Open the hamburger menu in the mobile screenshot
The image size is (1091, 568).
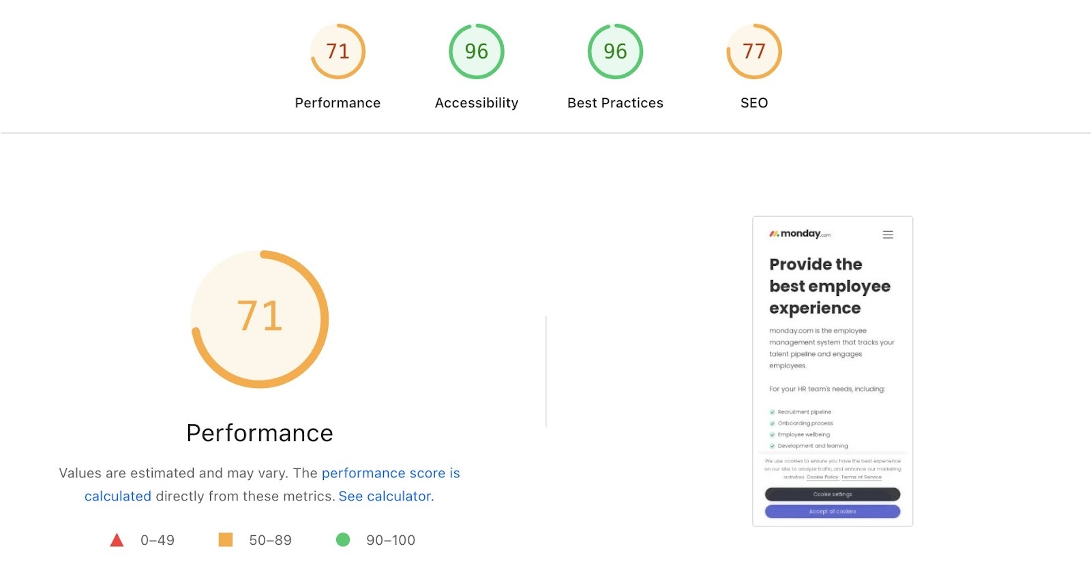888,234
